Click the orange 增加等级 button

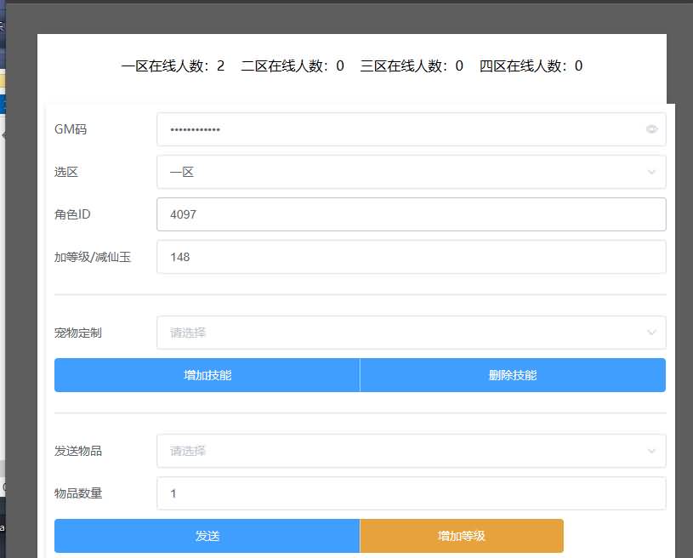(x=461, y=536)
